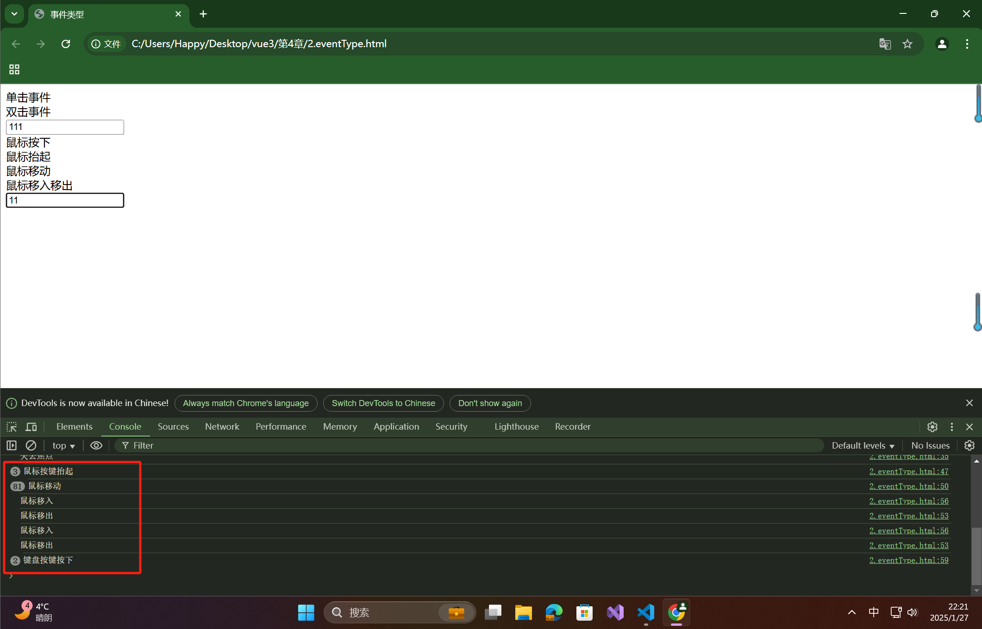
Task: Switch to the Network tab
Action: (222, 427)
